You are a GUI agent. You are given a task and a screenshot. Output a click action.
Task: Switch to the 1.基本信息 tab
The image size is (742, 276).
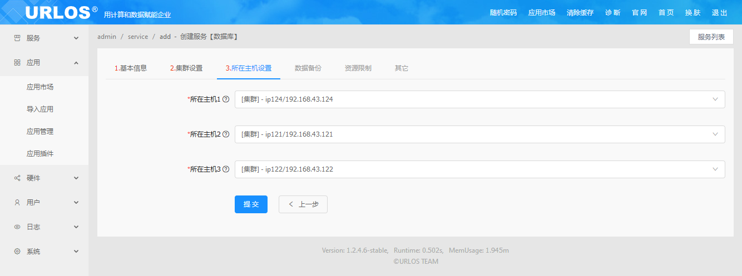131,68
